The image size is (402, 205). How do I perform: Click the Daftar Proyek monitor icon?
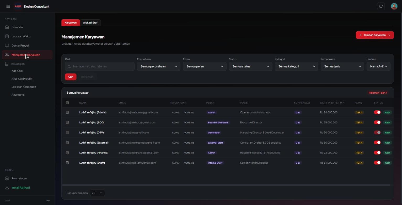click(x=7, y=45)
